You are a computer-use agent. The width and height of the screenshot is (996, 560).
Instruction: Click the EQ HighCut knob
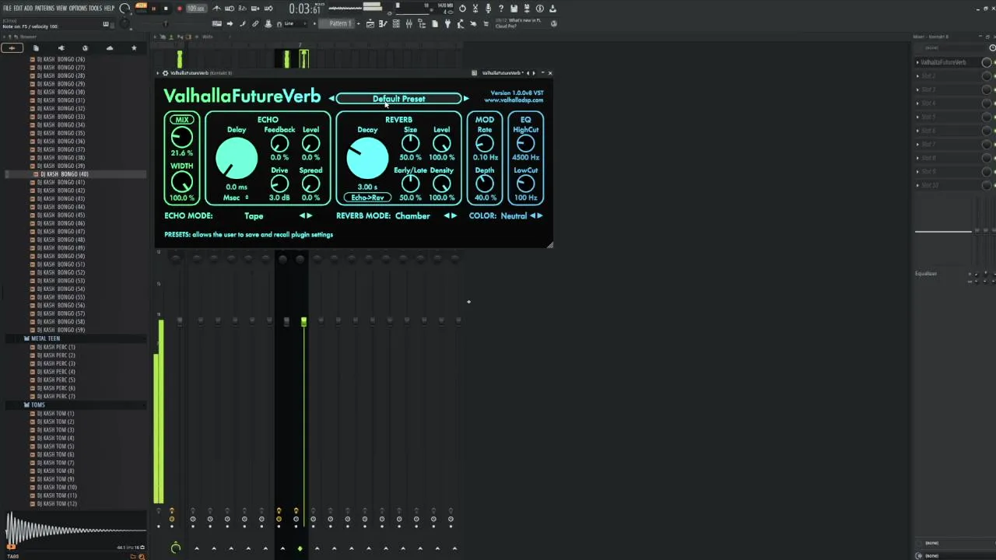click(x=525, y=144)
